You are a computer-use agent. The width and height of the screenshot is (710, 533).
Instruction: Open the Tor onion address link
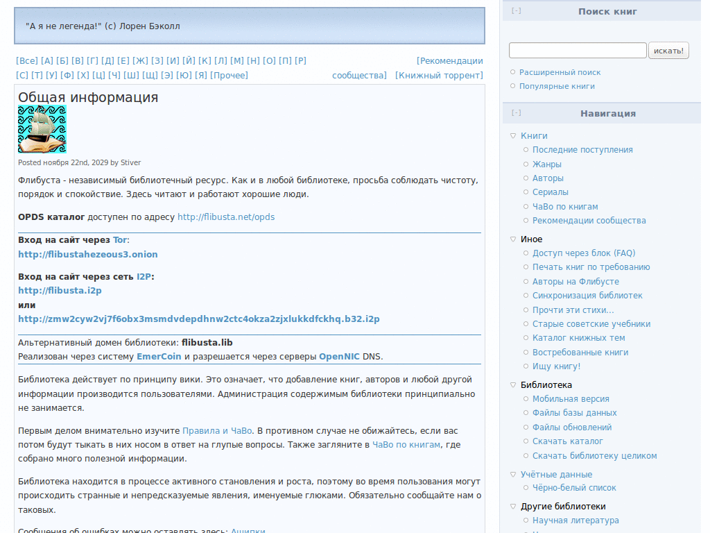point(88,254)
